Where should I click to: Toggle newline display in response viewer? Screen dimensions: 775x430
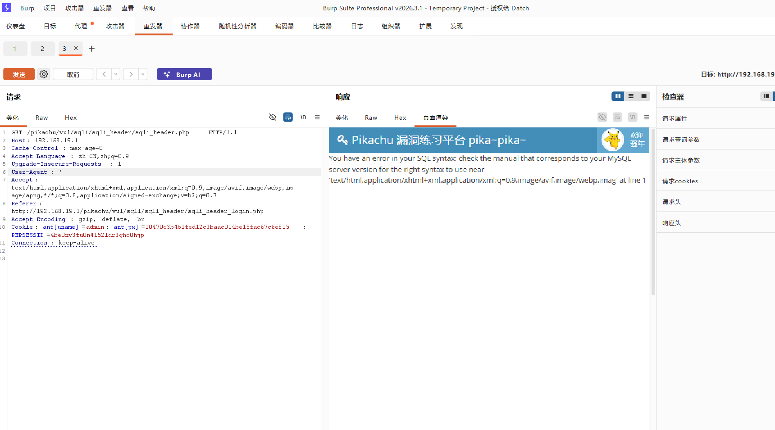(633, 117)
